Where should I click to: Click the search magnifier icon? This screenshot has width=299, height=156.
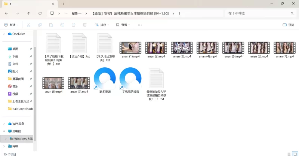click(292, 13)
